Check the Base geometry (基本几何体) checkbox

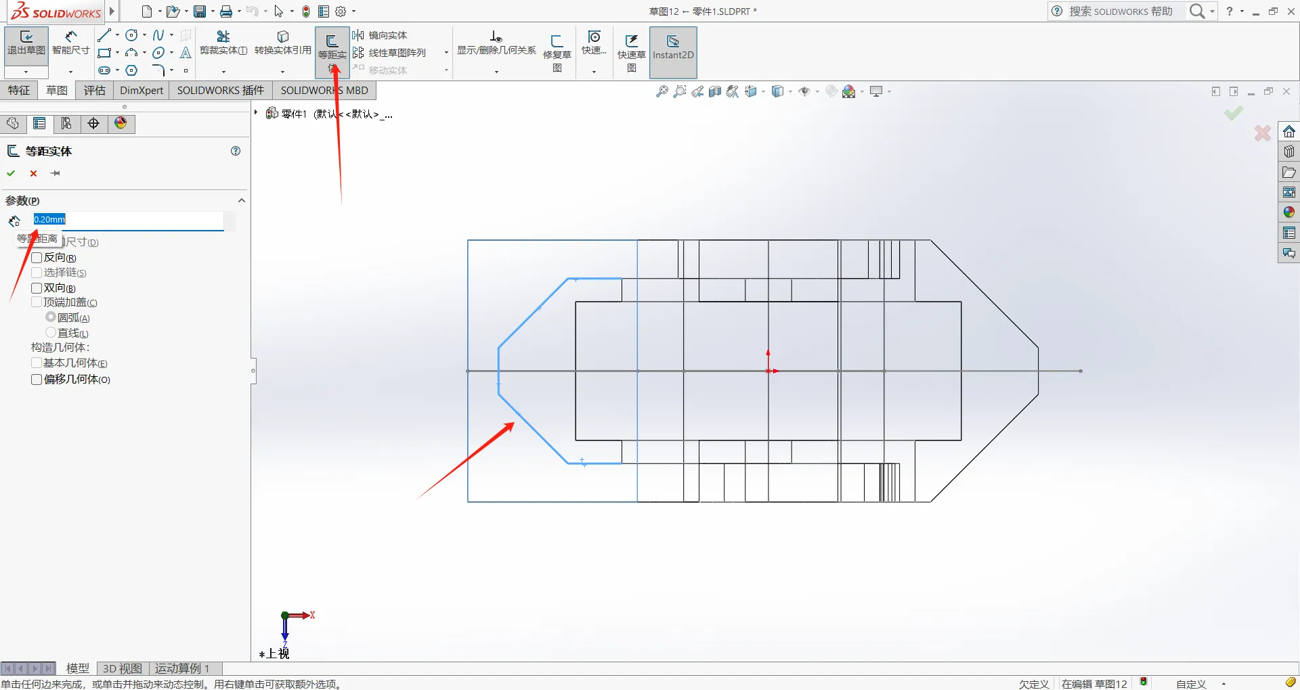click(37, 363)
